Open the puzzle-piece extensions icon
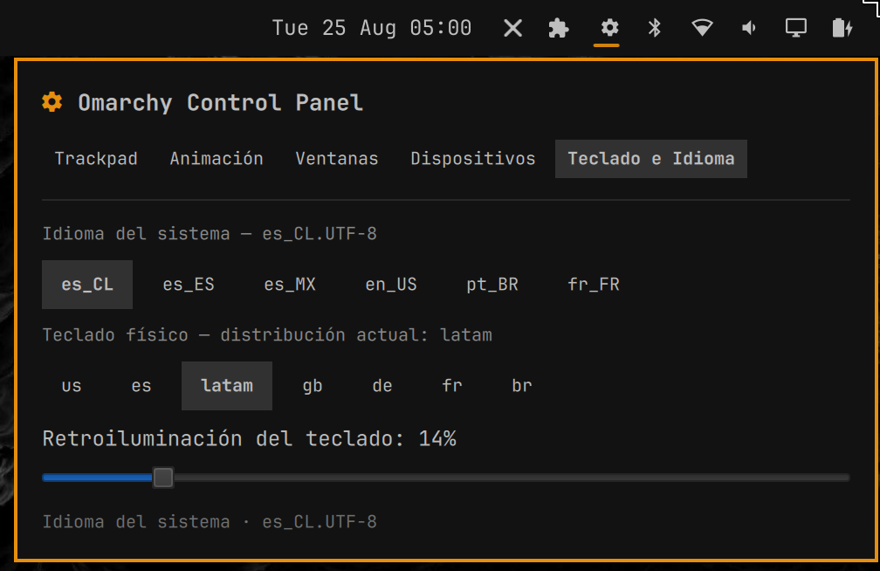 pos(559,28)
